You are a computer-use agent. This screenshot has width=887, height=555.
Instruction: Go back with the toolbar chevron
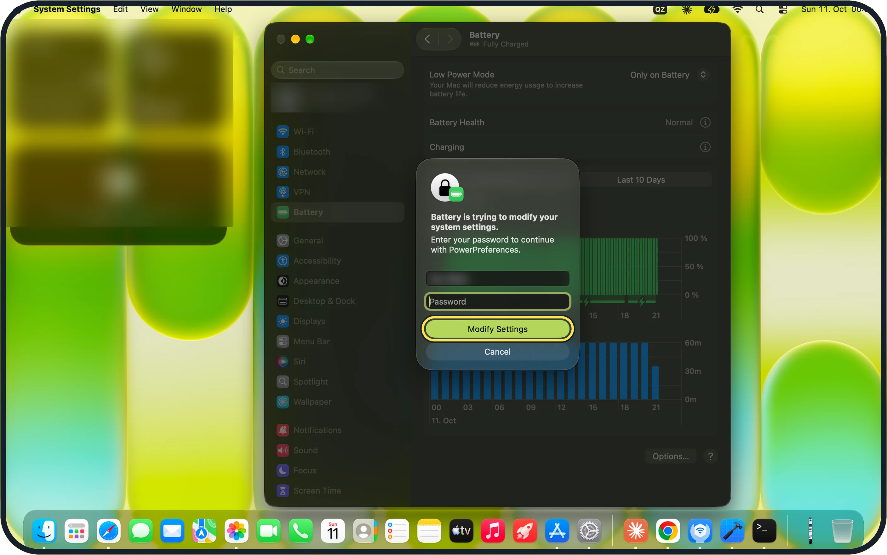coord(427,39)
